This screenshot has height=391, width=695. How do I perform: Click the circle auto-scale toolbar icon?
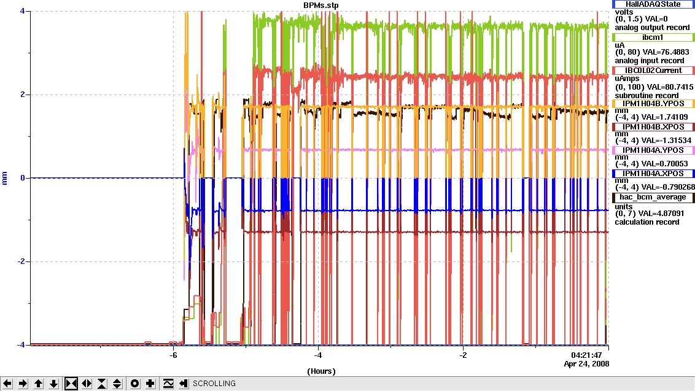coord(134,384)
